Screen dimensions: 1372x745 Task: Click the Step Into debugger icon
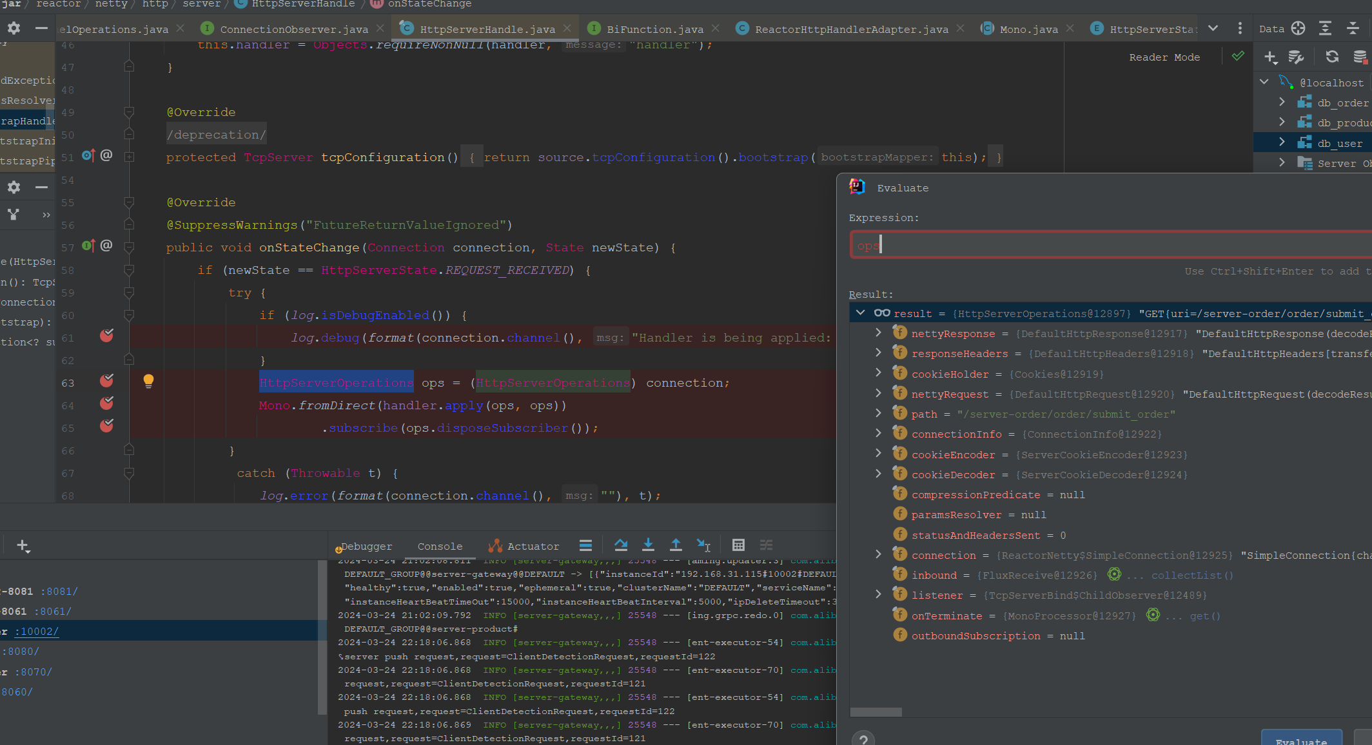648,545
